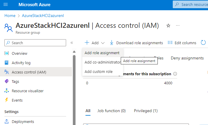This screenshot has width=208, height=125.
Task: Click Edit columns button
Action: point(182,43)
